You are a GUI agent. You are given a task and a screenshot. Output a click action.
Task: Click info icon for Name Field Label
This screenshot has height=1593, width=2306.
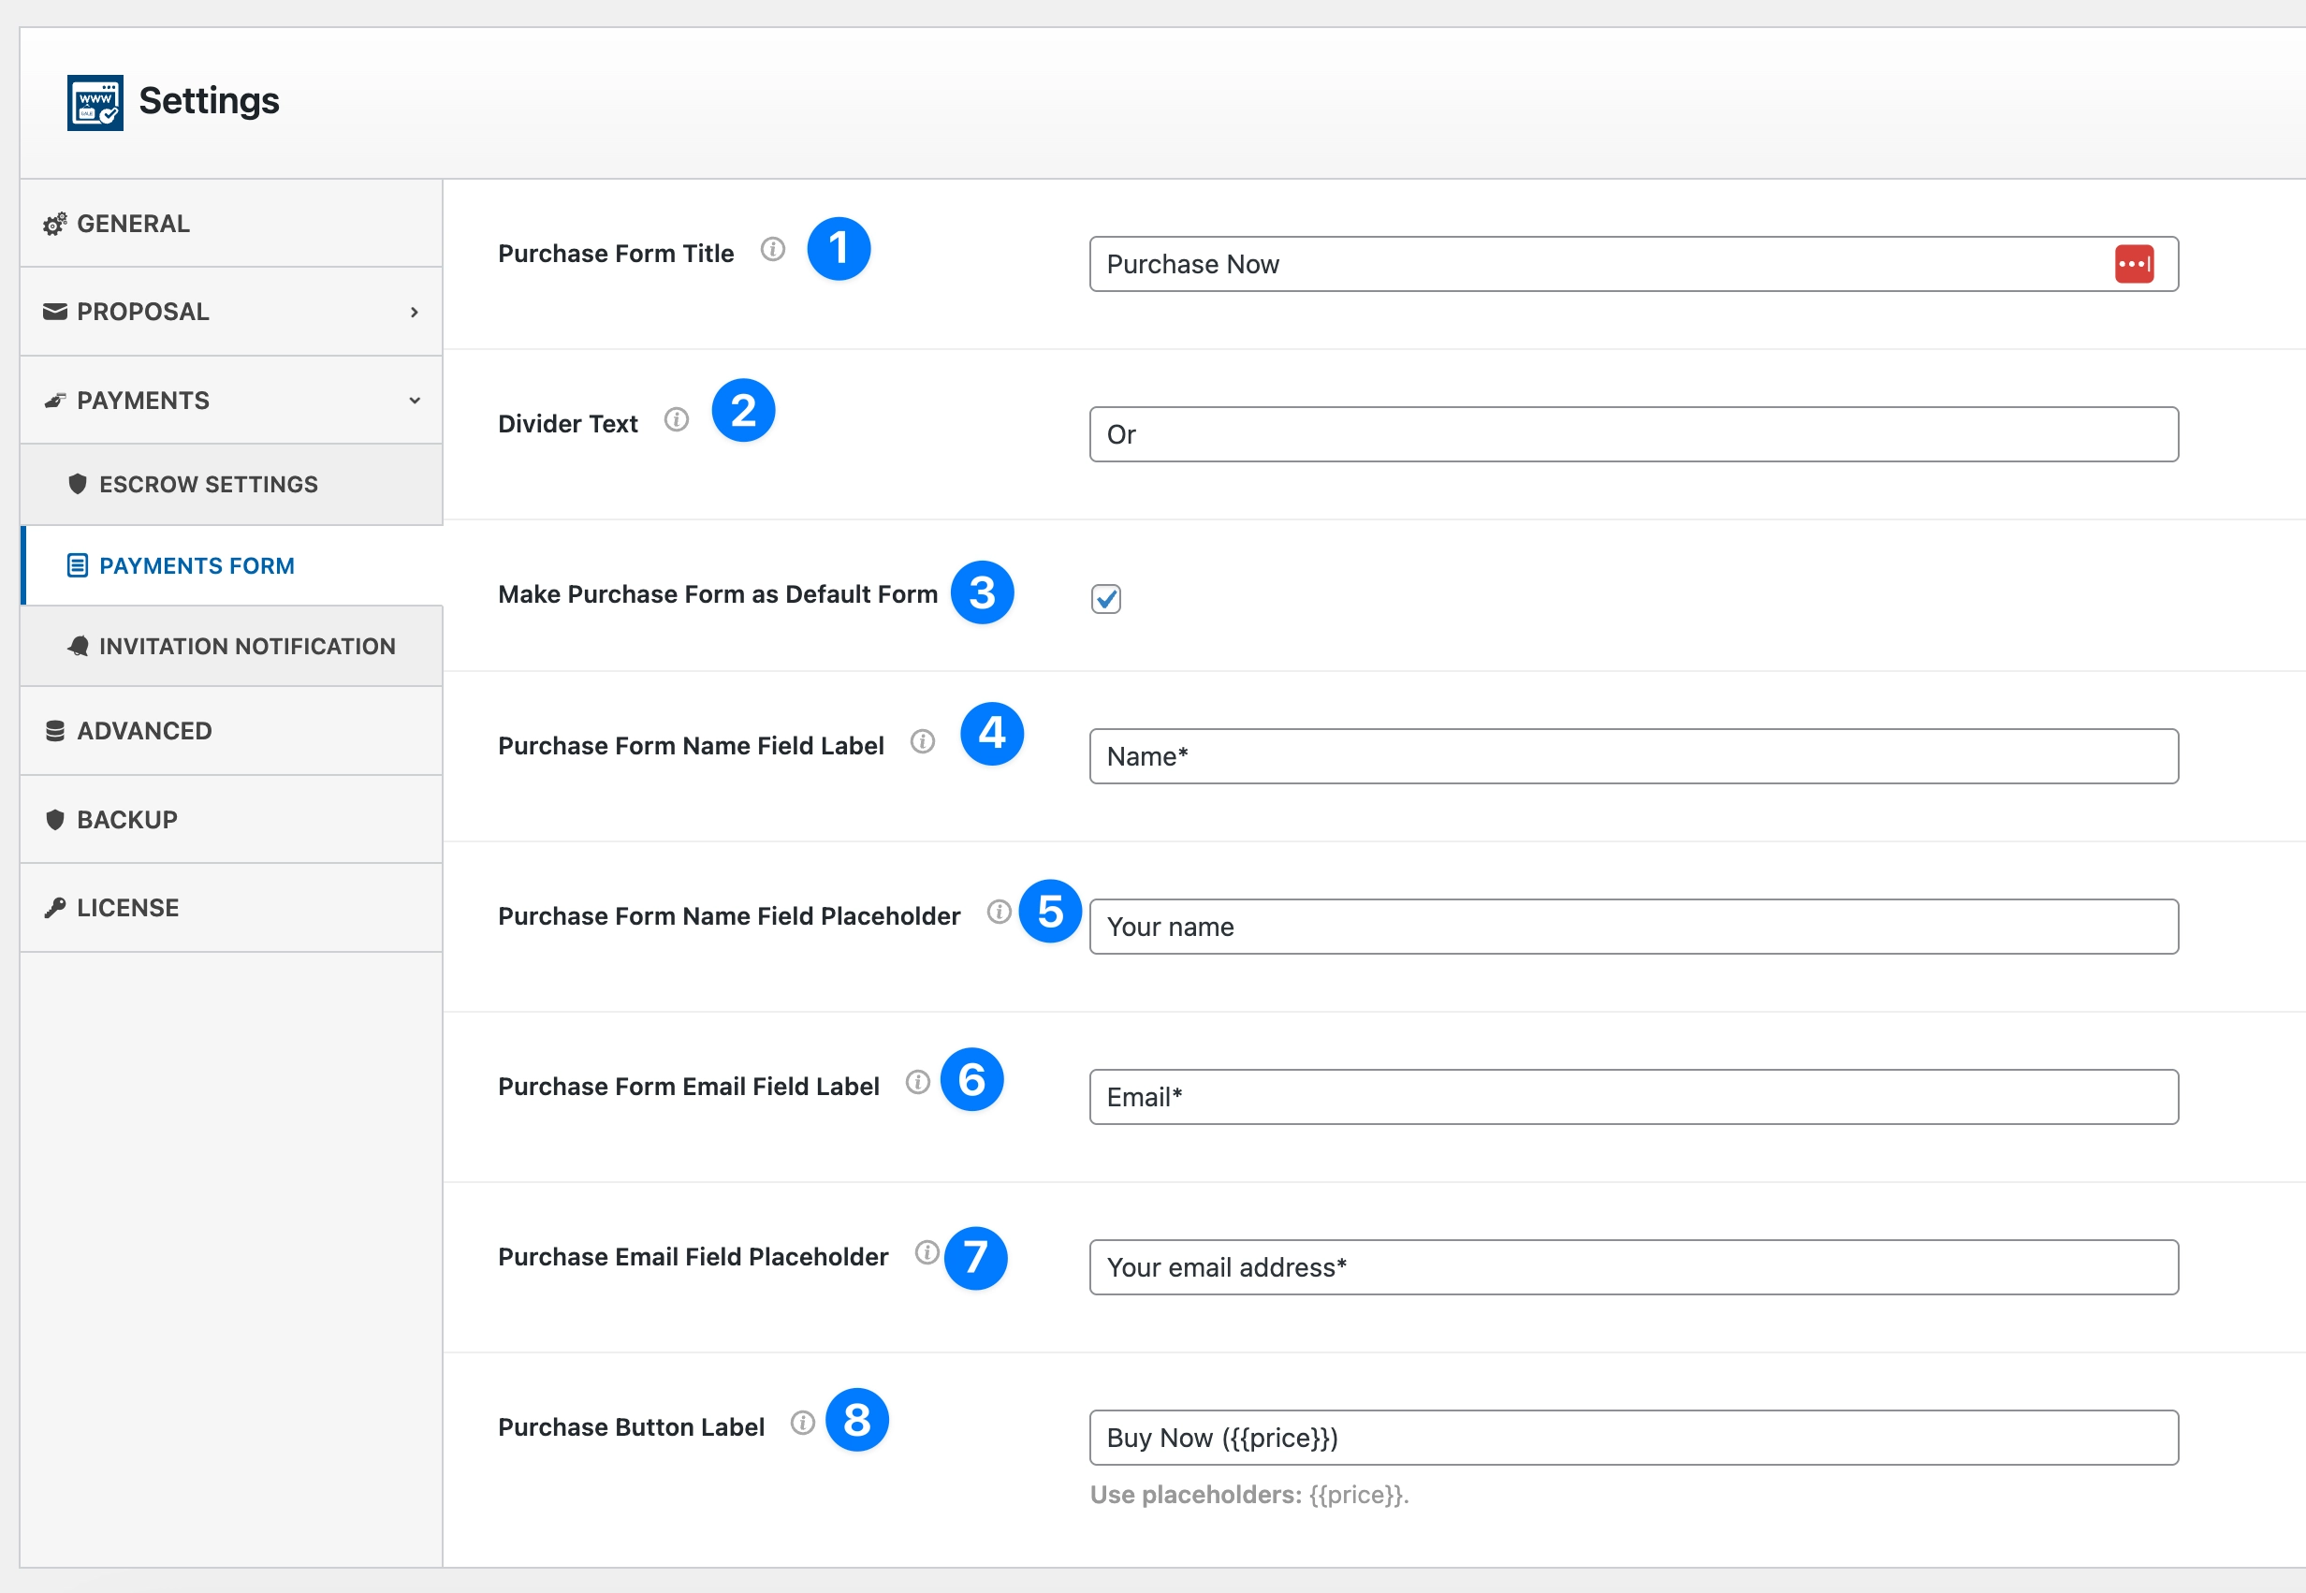point(922,741)
